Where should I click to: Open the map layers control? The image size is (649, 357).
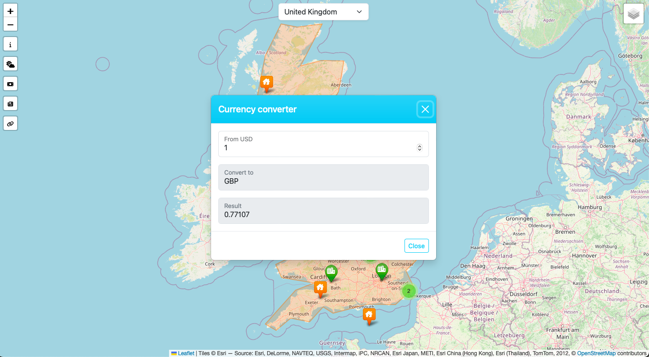pyautogui.click(x=633, y=14)
